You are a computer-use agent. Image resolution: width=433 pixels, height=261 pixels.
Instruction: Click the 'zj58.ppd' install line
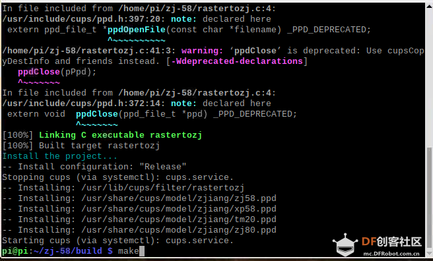(x=139, y=198)
